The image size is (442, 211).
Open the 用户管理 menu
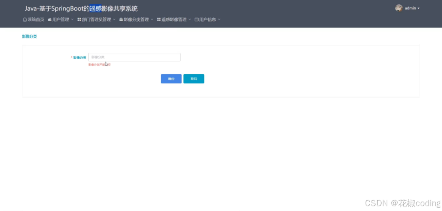[x=61, y=20]
